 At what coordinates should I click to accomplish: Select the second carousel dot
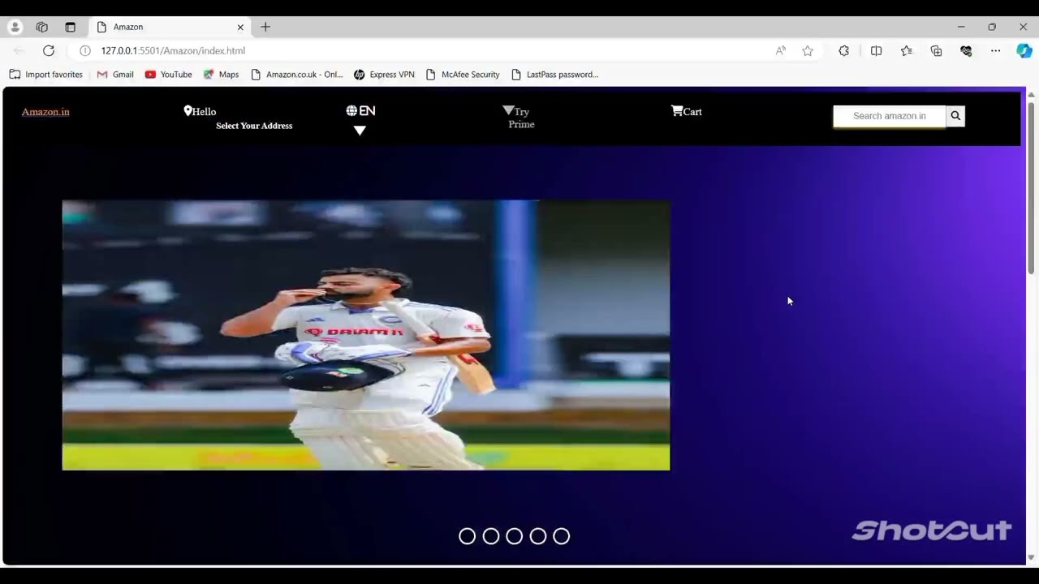(x=490, y=536)
